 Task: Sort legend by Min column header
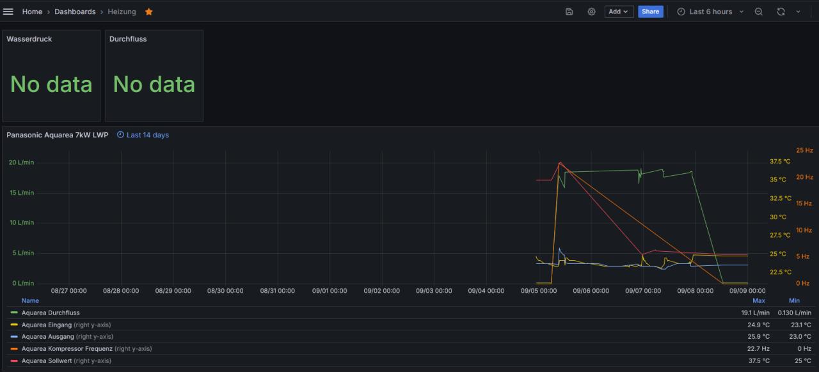[x=794, y=300]
